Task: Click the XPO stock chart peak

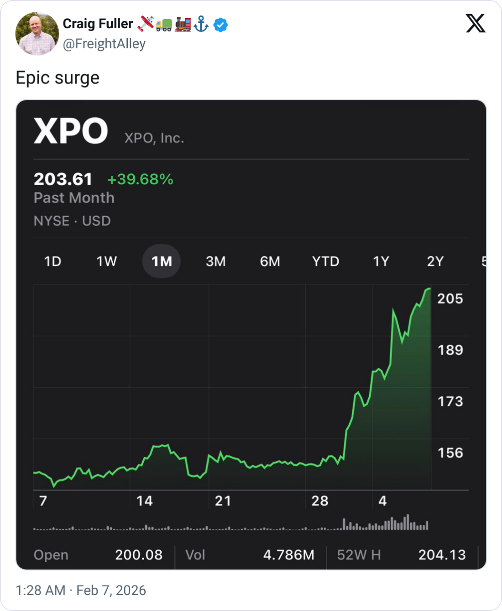Action: point(428,289)
